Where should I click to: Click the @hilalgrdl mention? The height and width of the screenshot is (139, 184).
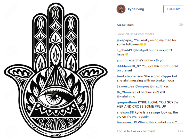point(140,50)
